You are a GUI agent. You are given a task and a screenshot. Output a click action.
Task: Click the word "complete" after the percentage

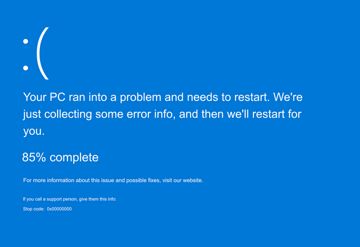coord(74,158)
